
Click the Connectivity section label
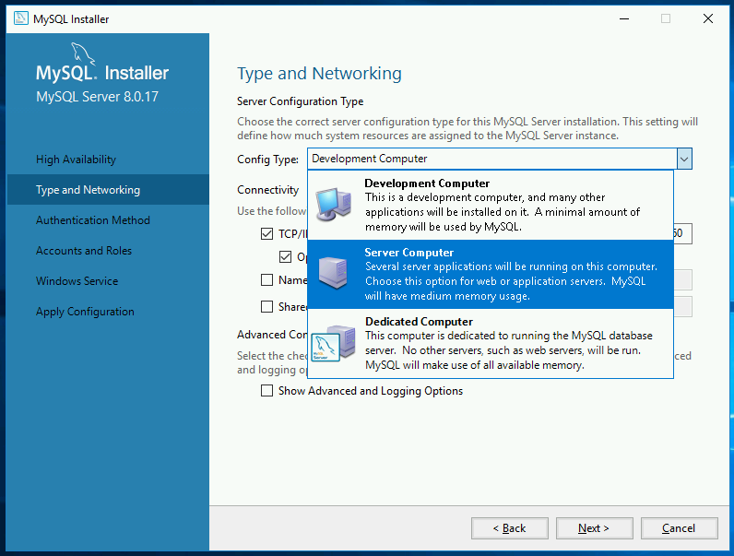[x=267, y=190]
